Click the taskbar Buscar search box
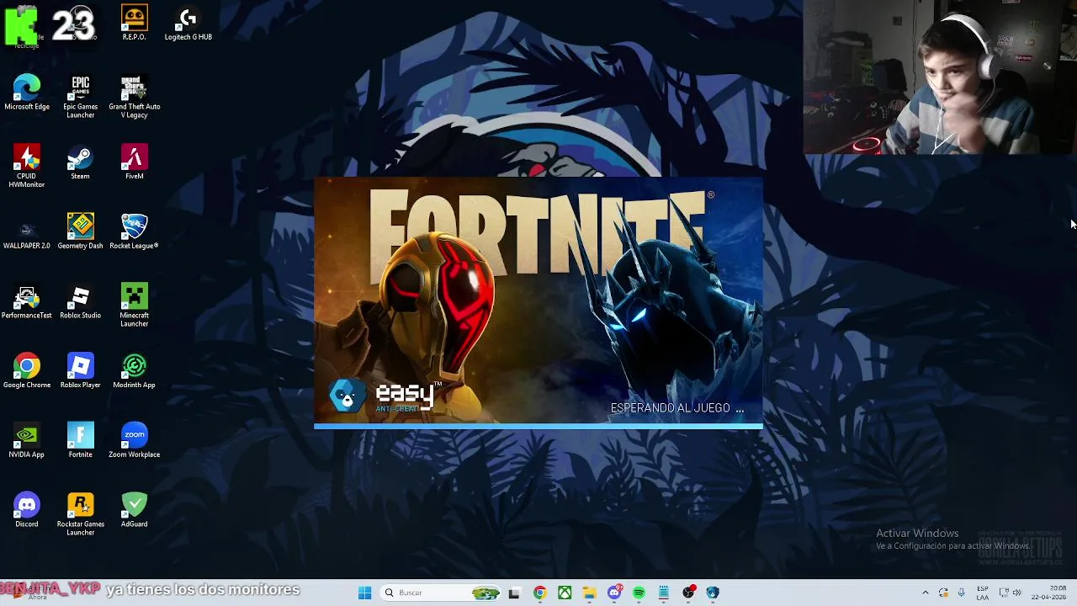1077x606 pixels. point(442,593)
